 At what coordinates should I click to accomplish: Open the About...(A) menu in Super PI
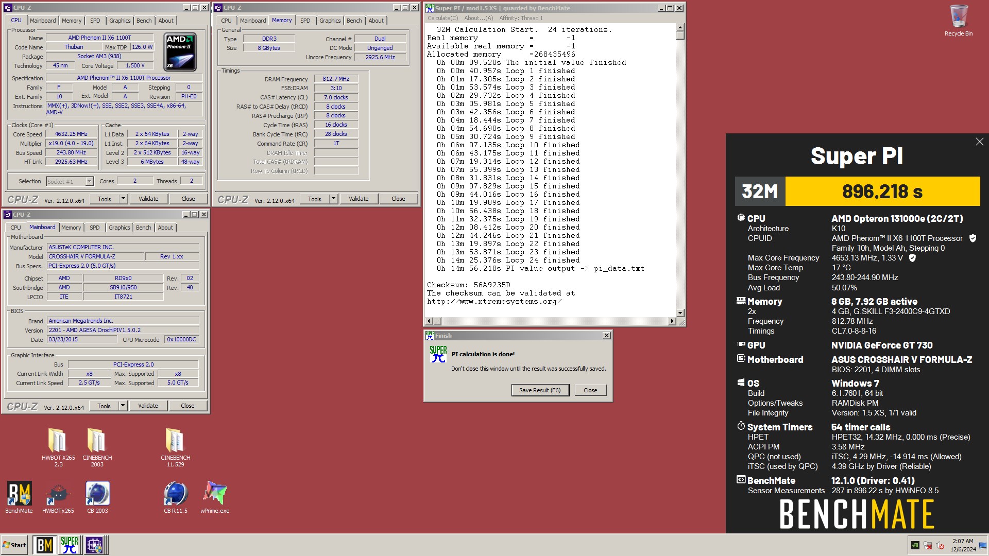tap(479, 18)
